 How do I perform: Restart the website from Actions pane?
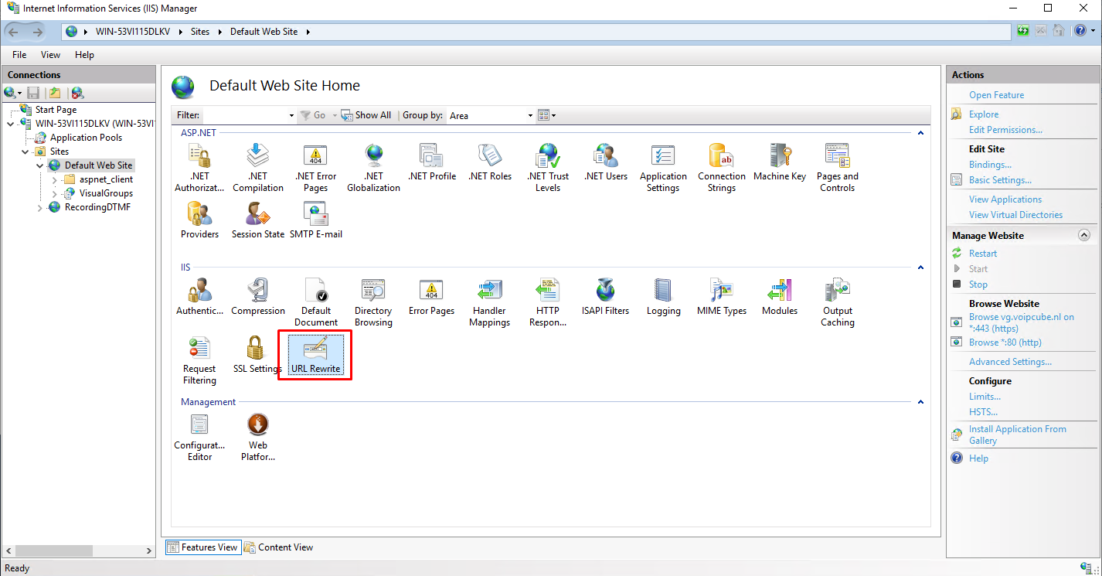coord(982,254)
